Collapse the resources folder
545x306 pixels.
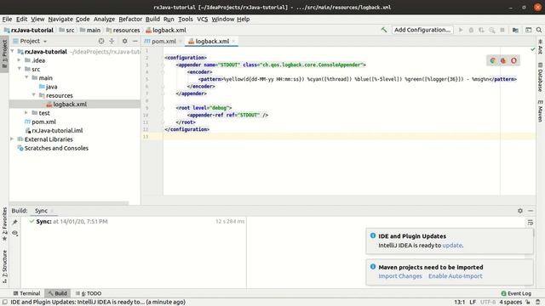click(34, 95)
